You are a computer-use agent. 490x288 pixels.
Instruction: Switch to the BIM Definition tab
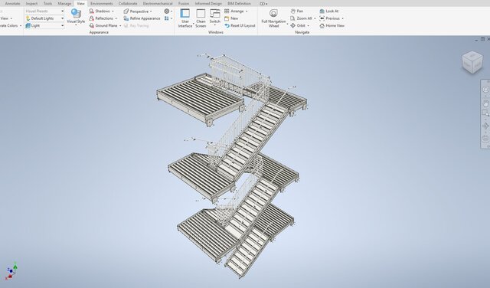click(239, 4)
